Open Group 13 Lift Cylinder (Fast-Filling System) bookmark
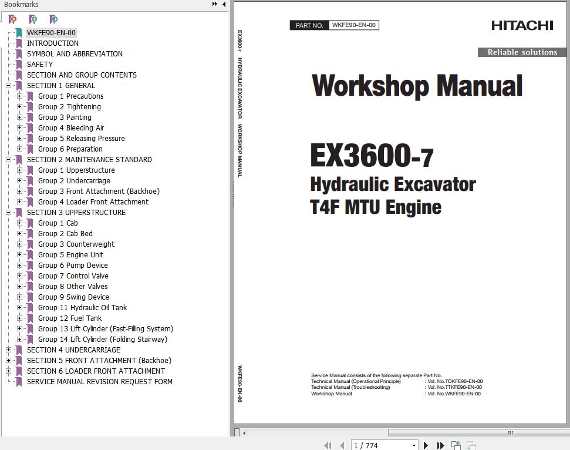 pos(106,329)
